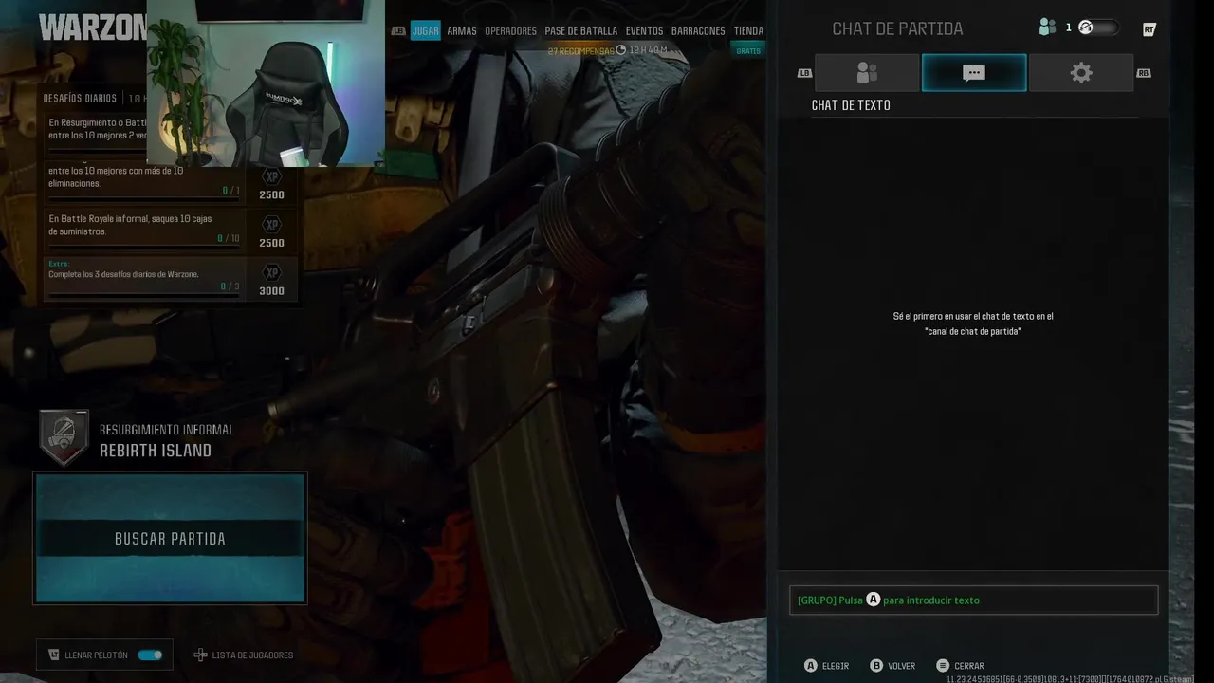The width and height of the screenshot is (1214, 683).
Task: Click the RT button prompt icon
Action: click(x=1150, y=29)
